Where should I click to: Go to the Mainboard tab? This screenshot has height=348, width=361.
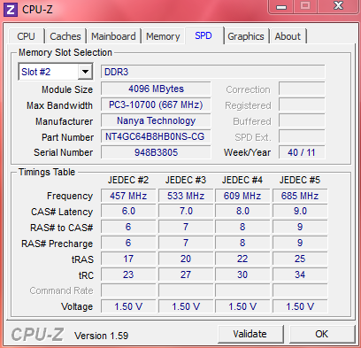point(113,36)
